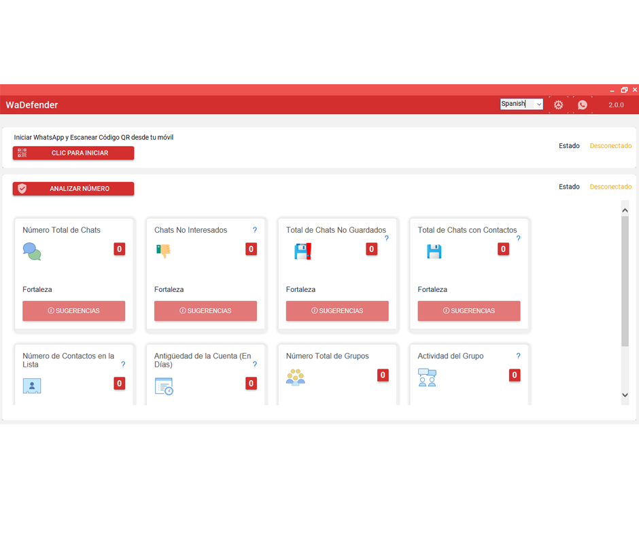Open help for Chats No Interesados
The width and height of the screenshot is (639, 535).
click(x=255, y=230)
